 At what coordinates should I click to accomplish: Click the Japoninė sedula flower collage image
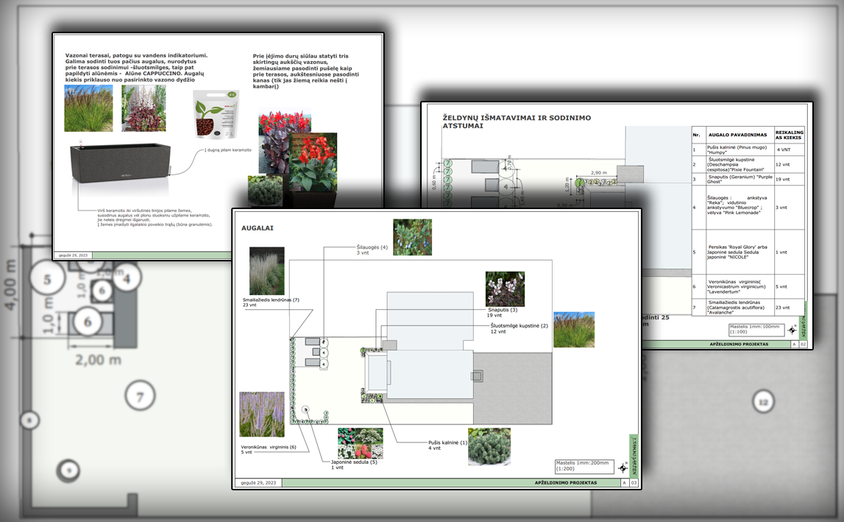pos(360,444)
